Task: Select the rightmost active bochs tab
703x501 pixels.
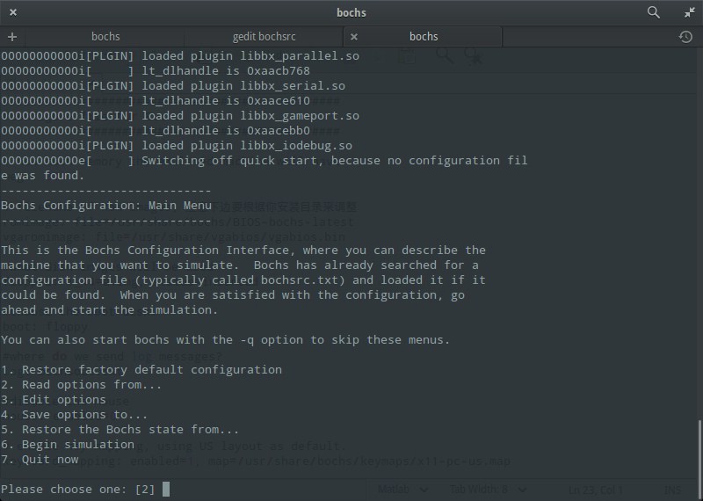Action: pyautogui.click(x=424, y=37)
